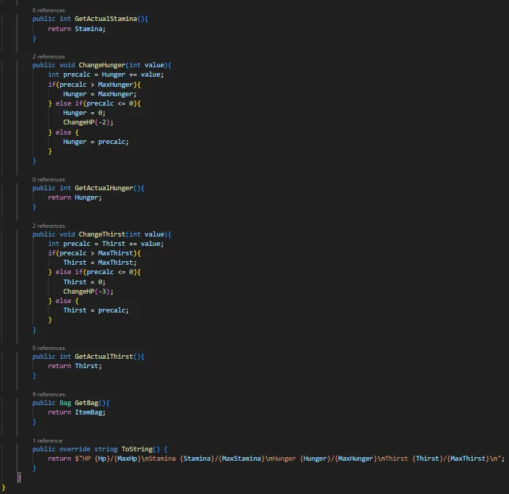This screenshot has height=494, width=509.
Task: Click the 'Hunger = MaxHunger;' statement
Action: (100, 94)
